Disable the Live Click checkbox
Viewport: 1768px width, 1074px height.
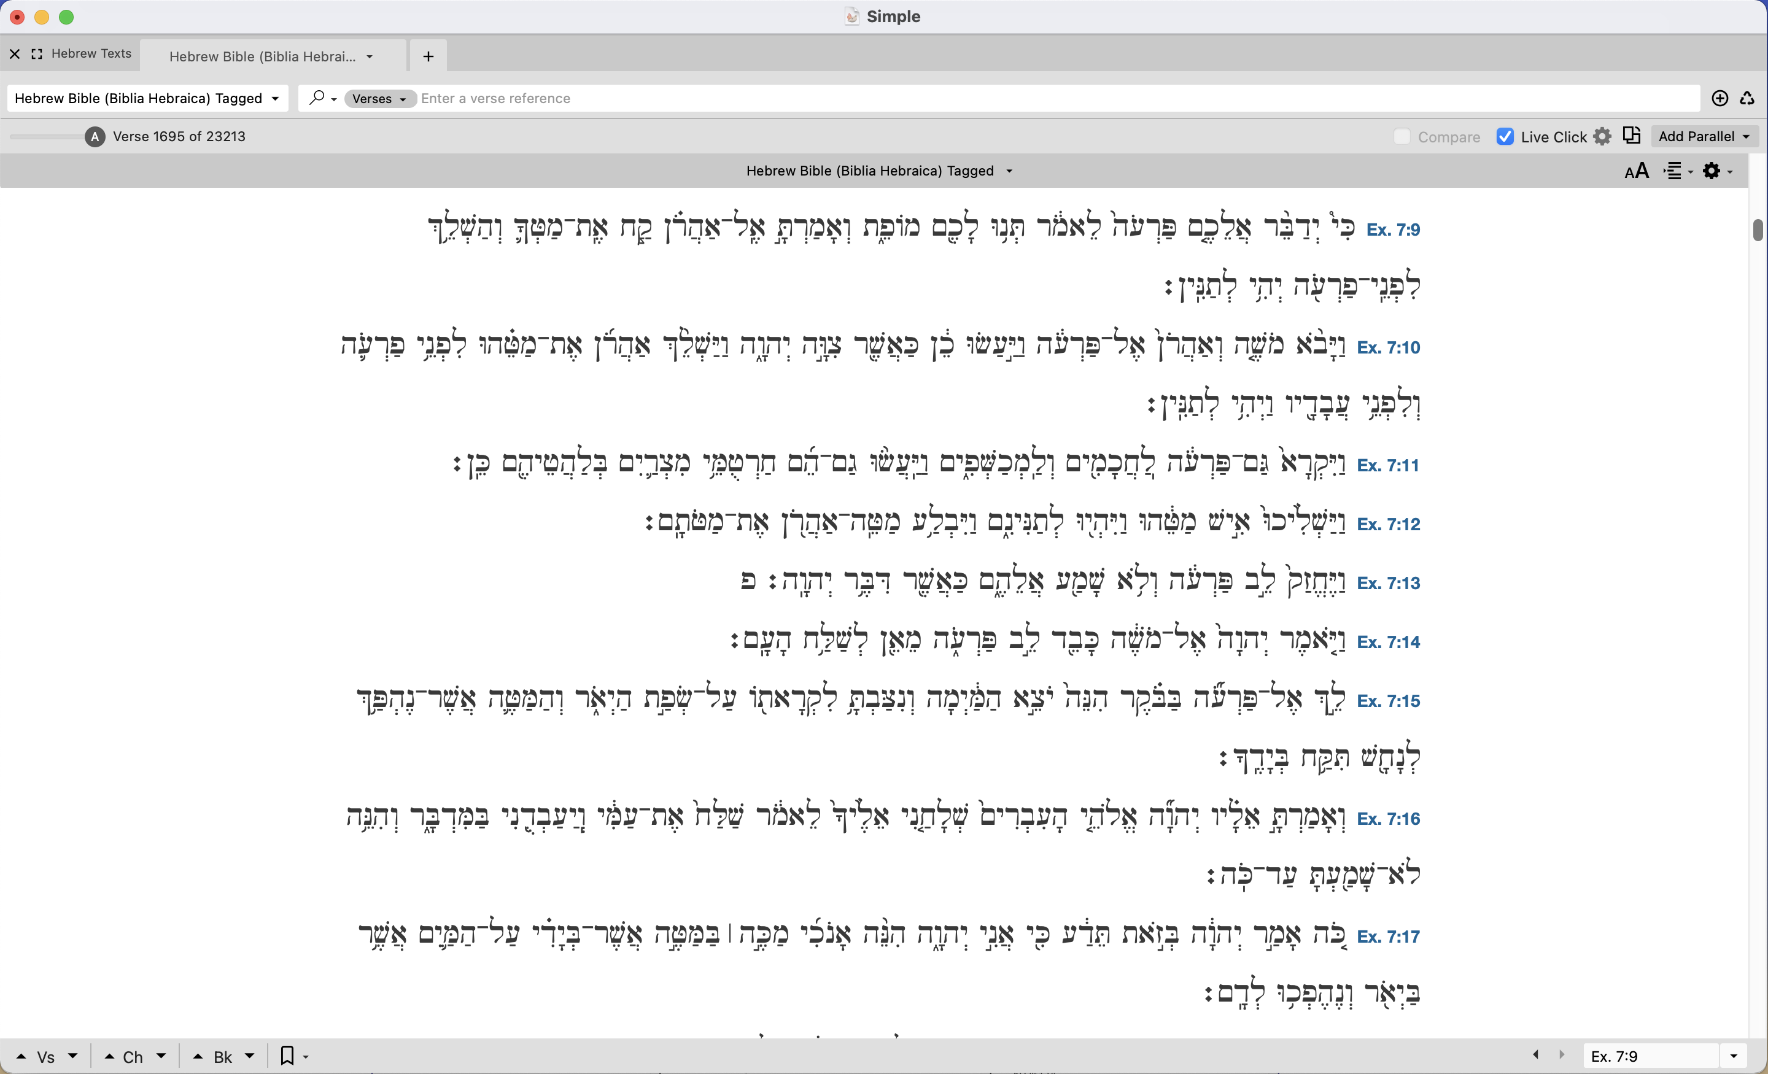pyautogui.click(x=1505, y=136)
